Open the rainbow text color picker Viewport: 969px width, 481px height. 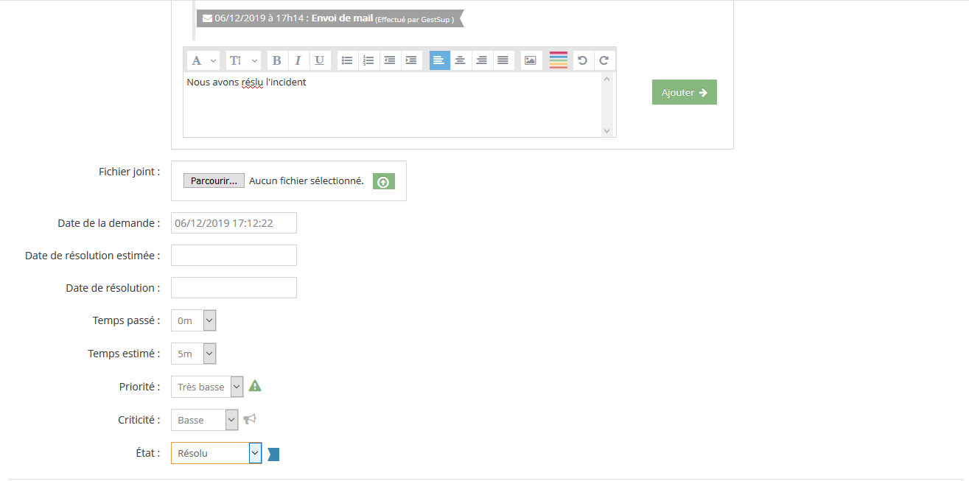click(558, 60)
